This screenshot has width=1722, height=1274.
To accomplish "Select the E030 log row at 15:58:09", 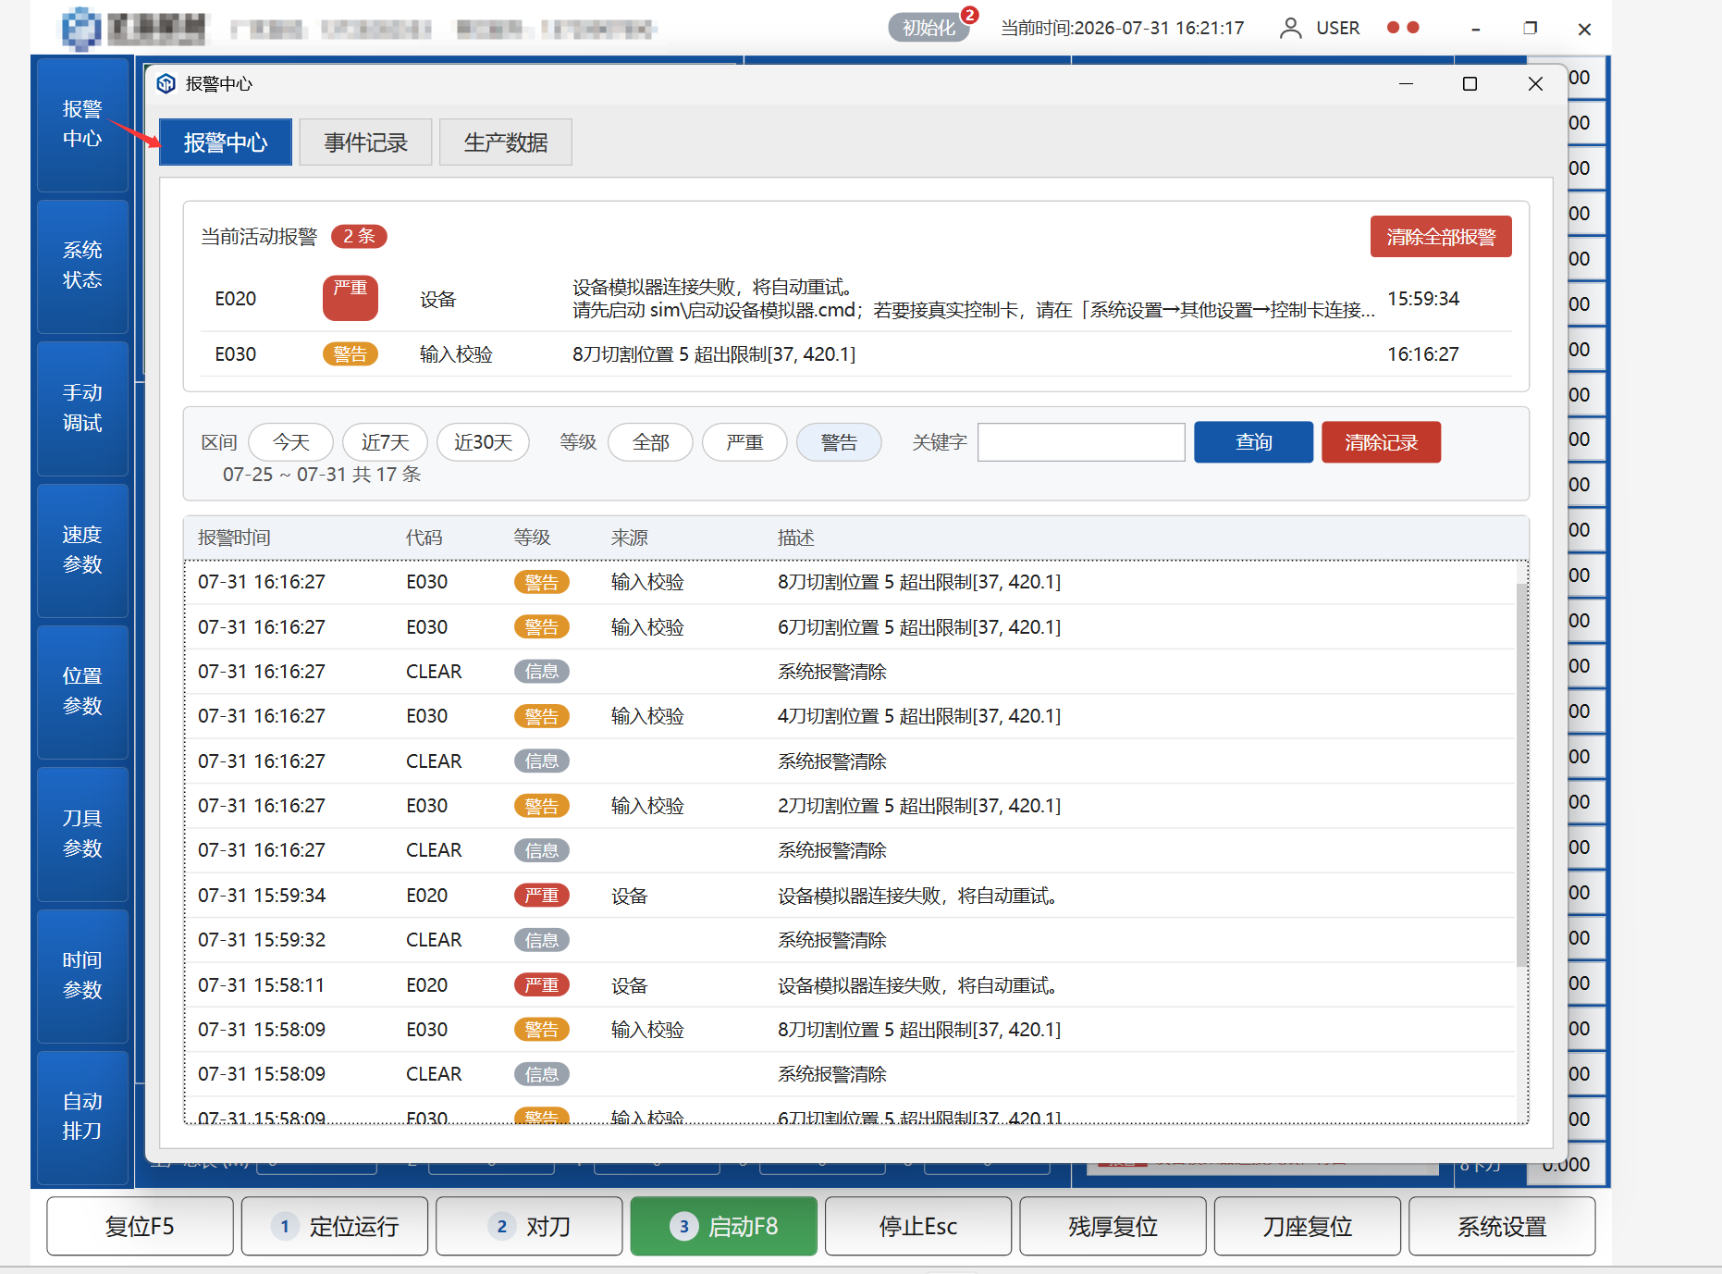I will pos(851,1030).
